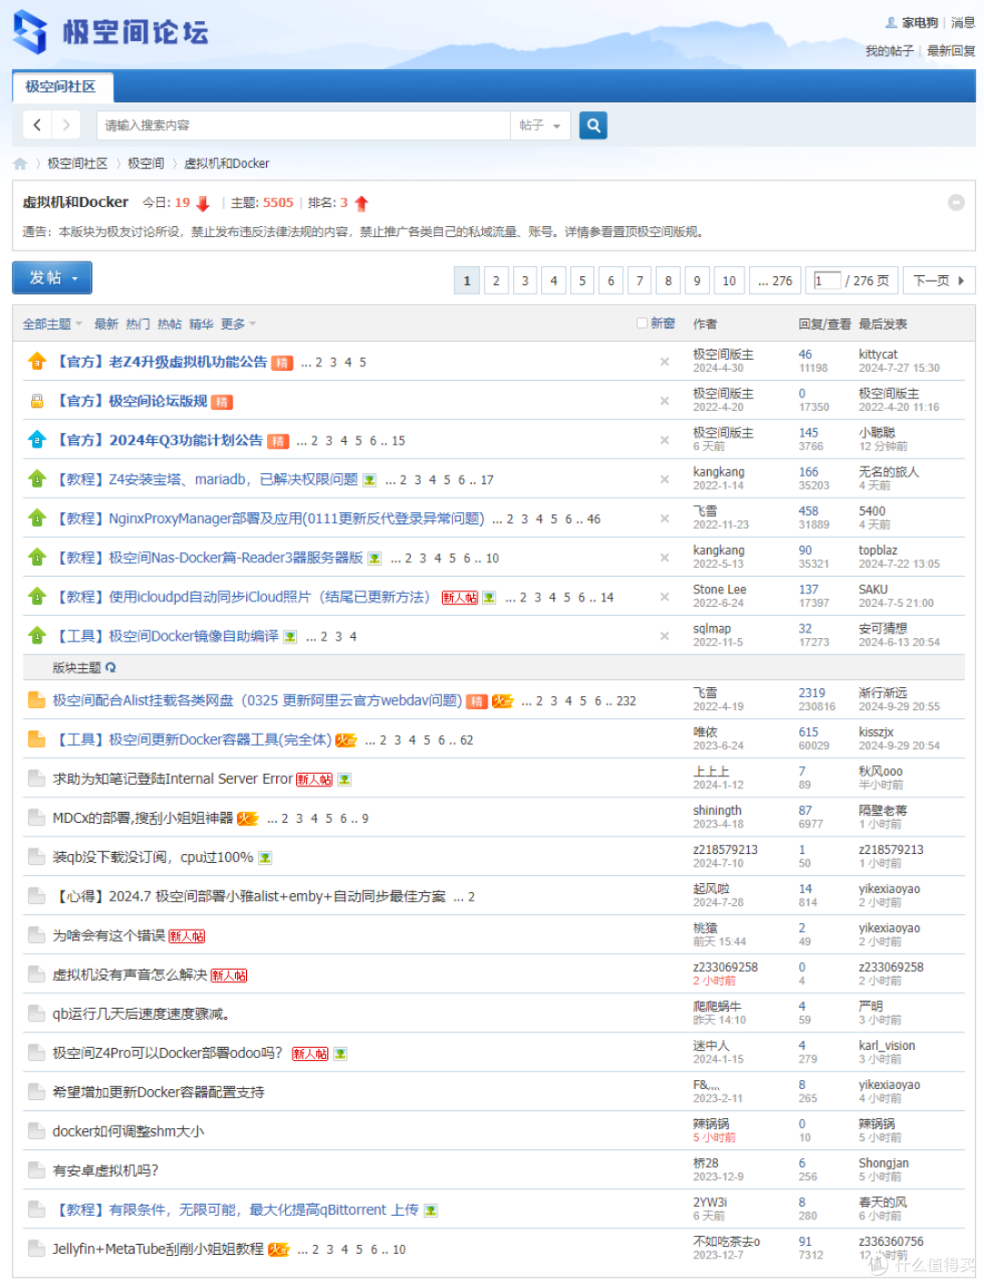Open 最新回复 link

click(951, 51)
